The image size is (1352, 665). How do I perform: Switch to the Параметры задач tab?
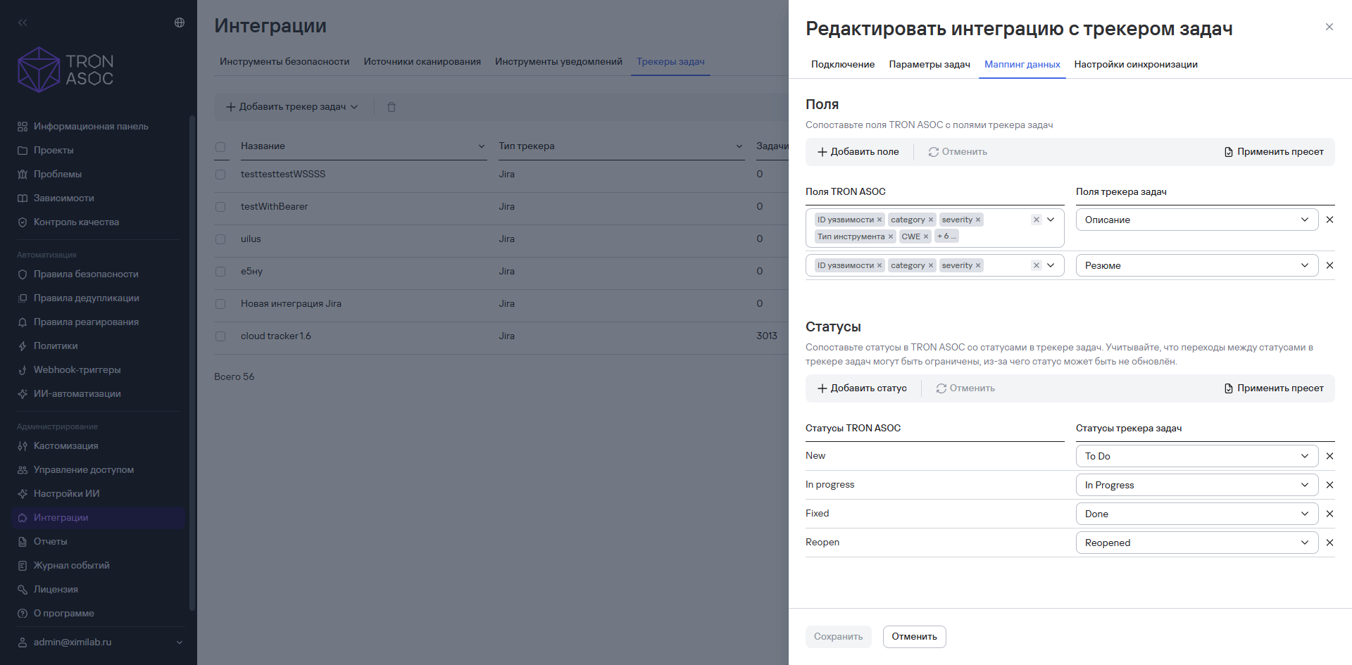coord(930,64)
